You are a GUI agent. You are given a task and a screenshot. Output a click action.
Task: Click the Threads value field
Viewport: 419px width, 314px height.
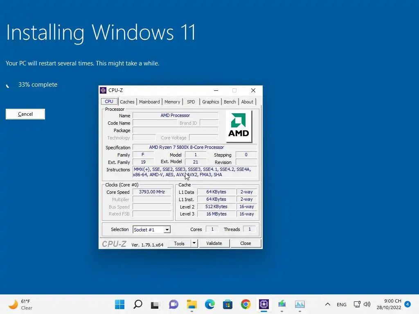tap(250, 229)
